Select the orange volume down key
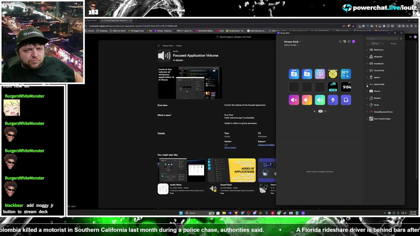420x236 pixels. tap(307, 100)
